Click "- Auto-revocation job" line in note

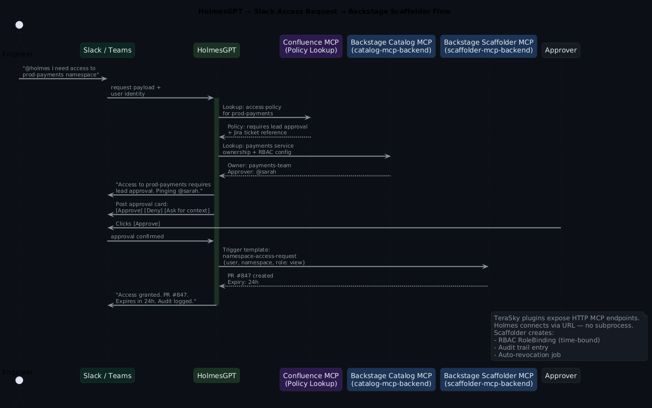527,355
